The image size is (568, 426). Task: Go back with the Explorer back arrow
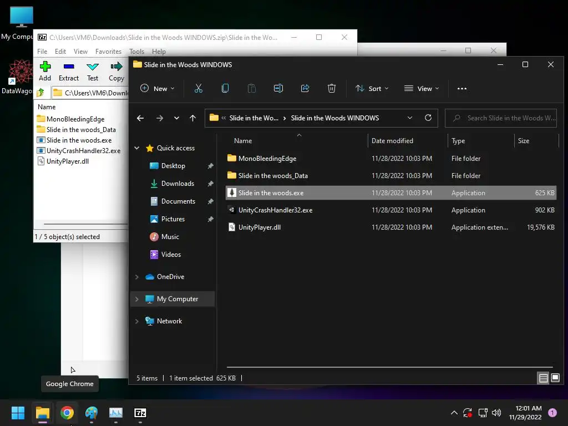point(140,118)
